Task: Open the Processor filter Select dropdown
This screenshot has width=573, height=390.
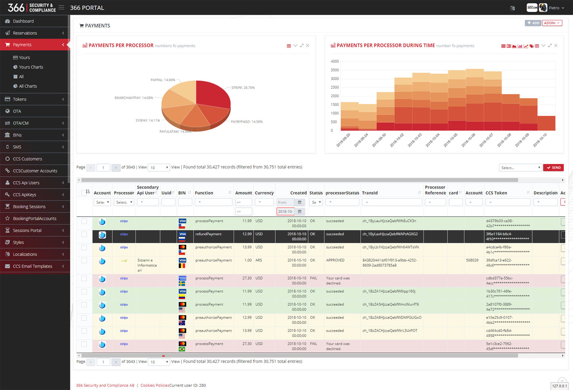Action: (124, 202)
